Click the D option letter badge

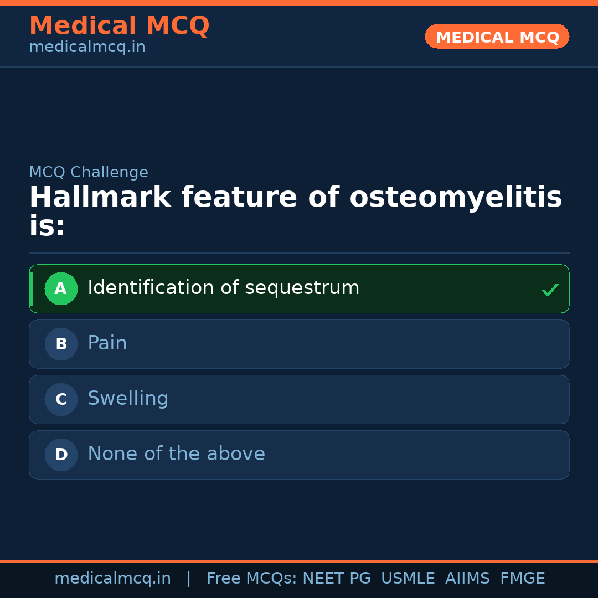click(61, 455)
